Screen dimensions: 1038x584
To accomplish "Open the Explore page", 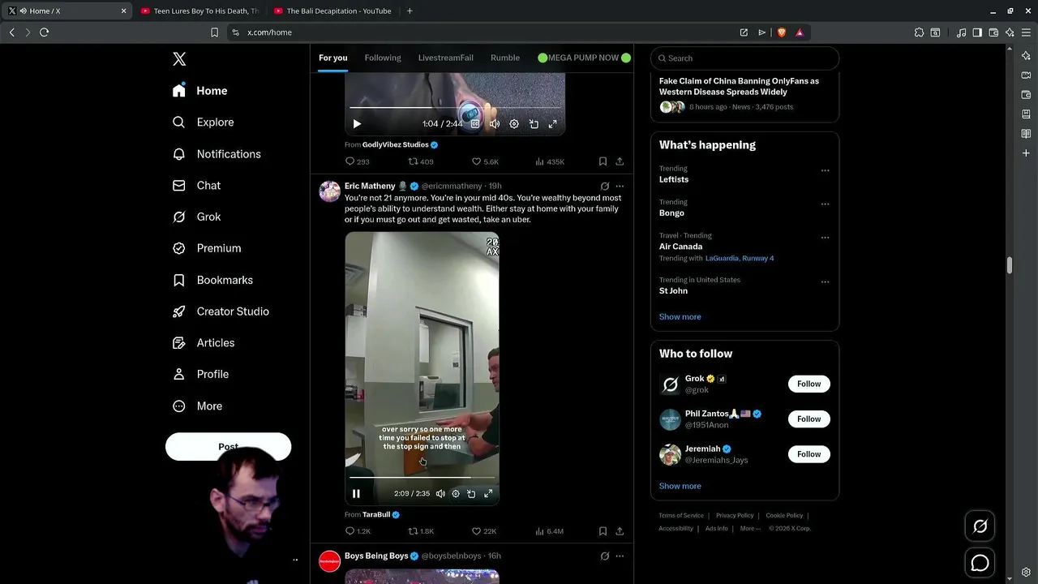I will pyautogui.click(x=204, y=122).
